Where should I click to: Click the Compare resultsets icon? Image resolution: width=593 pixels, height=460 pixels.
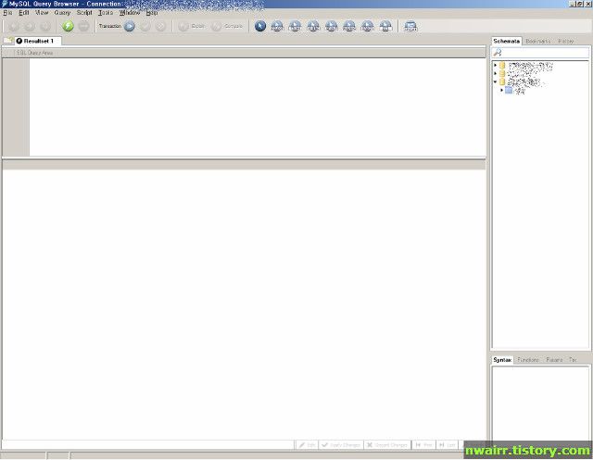[x=216, y=26]
